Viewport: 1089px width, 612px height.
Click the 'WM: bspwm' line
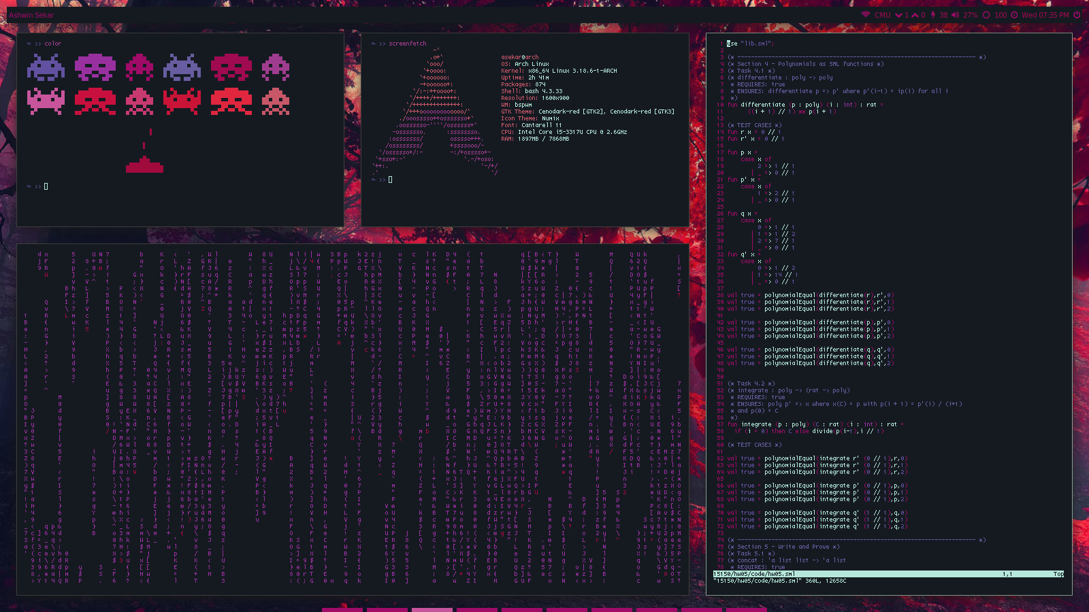pos(517,105)
